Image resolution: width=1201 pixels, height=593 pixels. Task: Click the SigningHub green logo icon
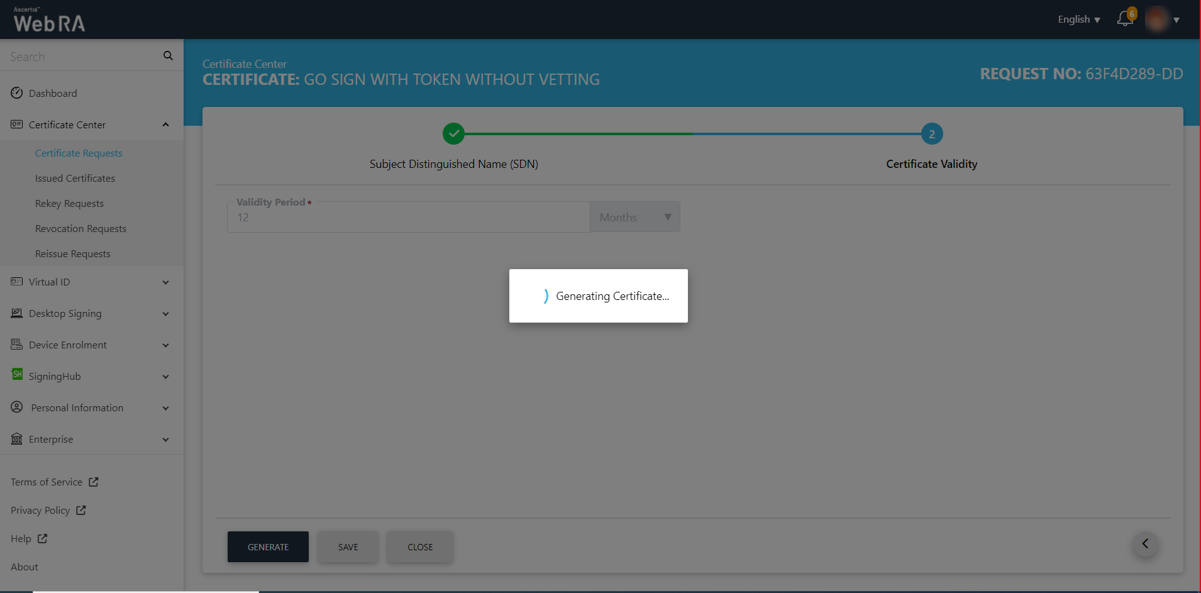click(17, 375)
